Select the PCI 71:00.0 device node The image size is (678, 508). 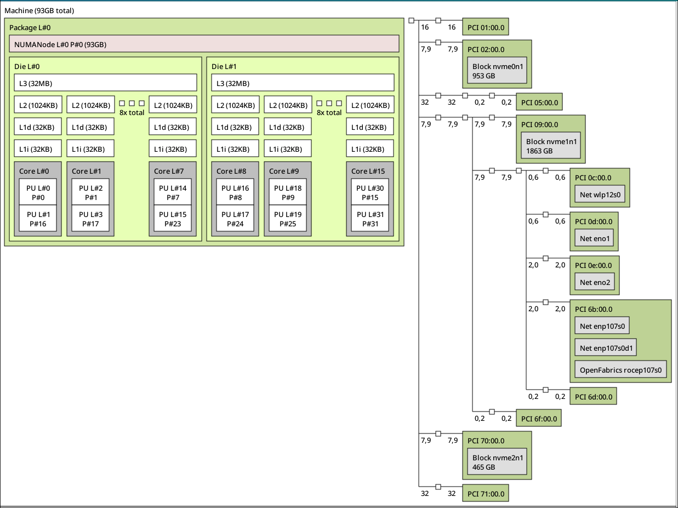coord(486,493)
